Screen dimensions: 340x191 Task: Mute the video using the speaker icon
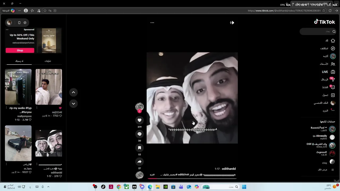click(232, 23)
